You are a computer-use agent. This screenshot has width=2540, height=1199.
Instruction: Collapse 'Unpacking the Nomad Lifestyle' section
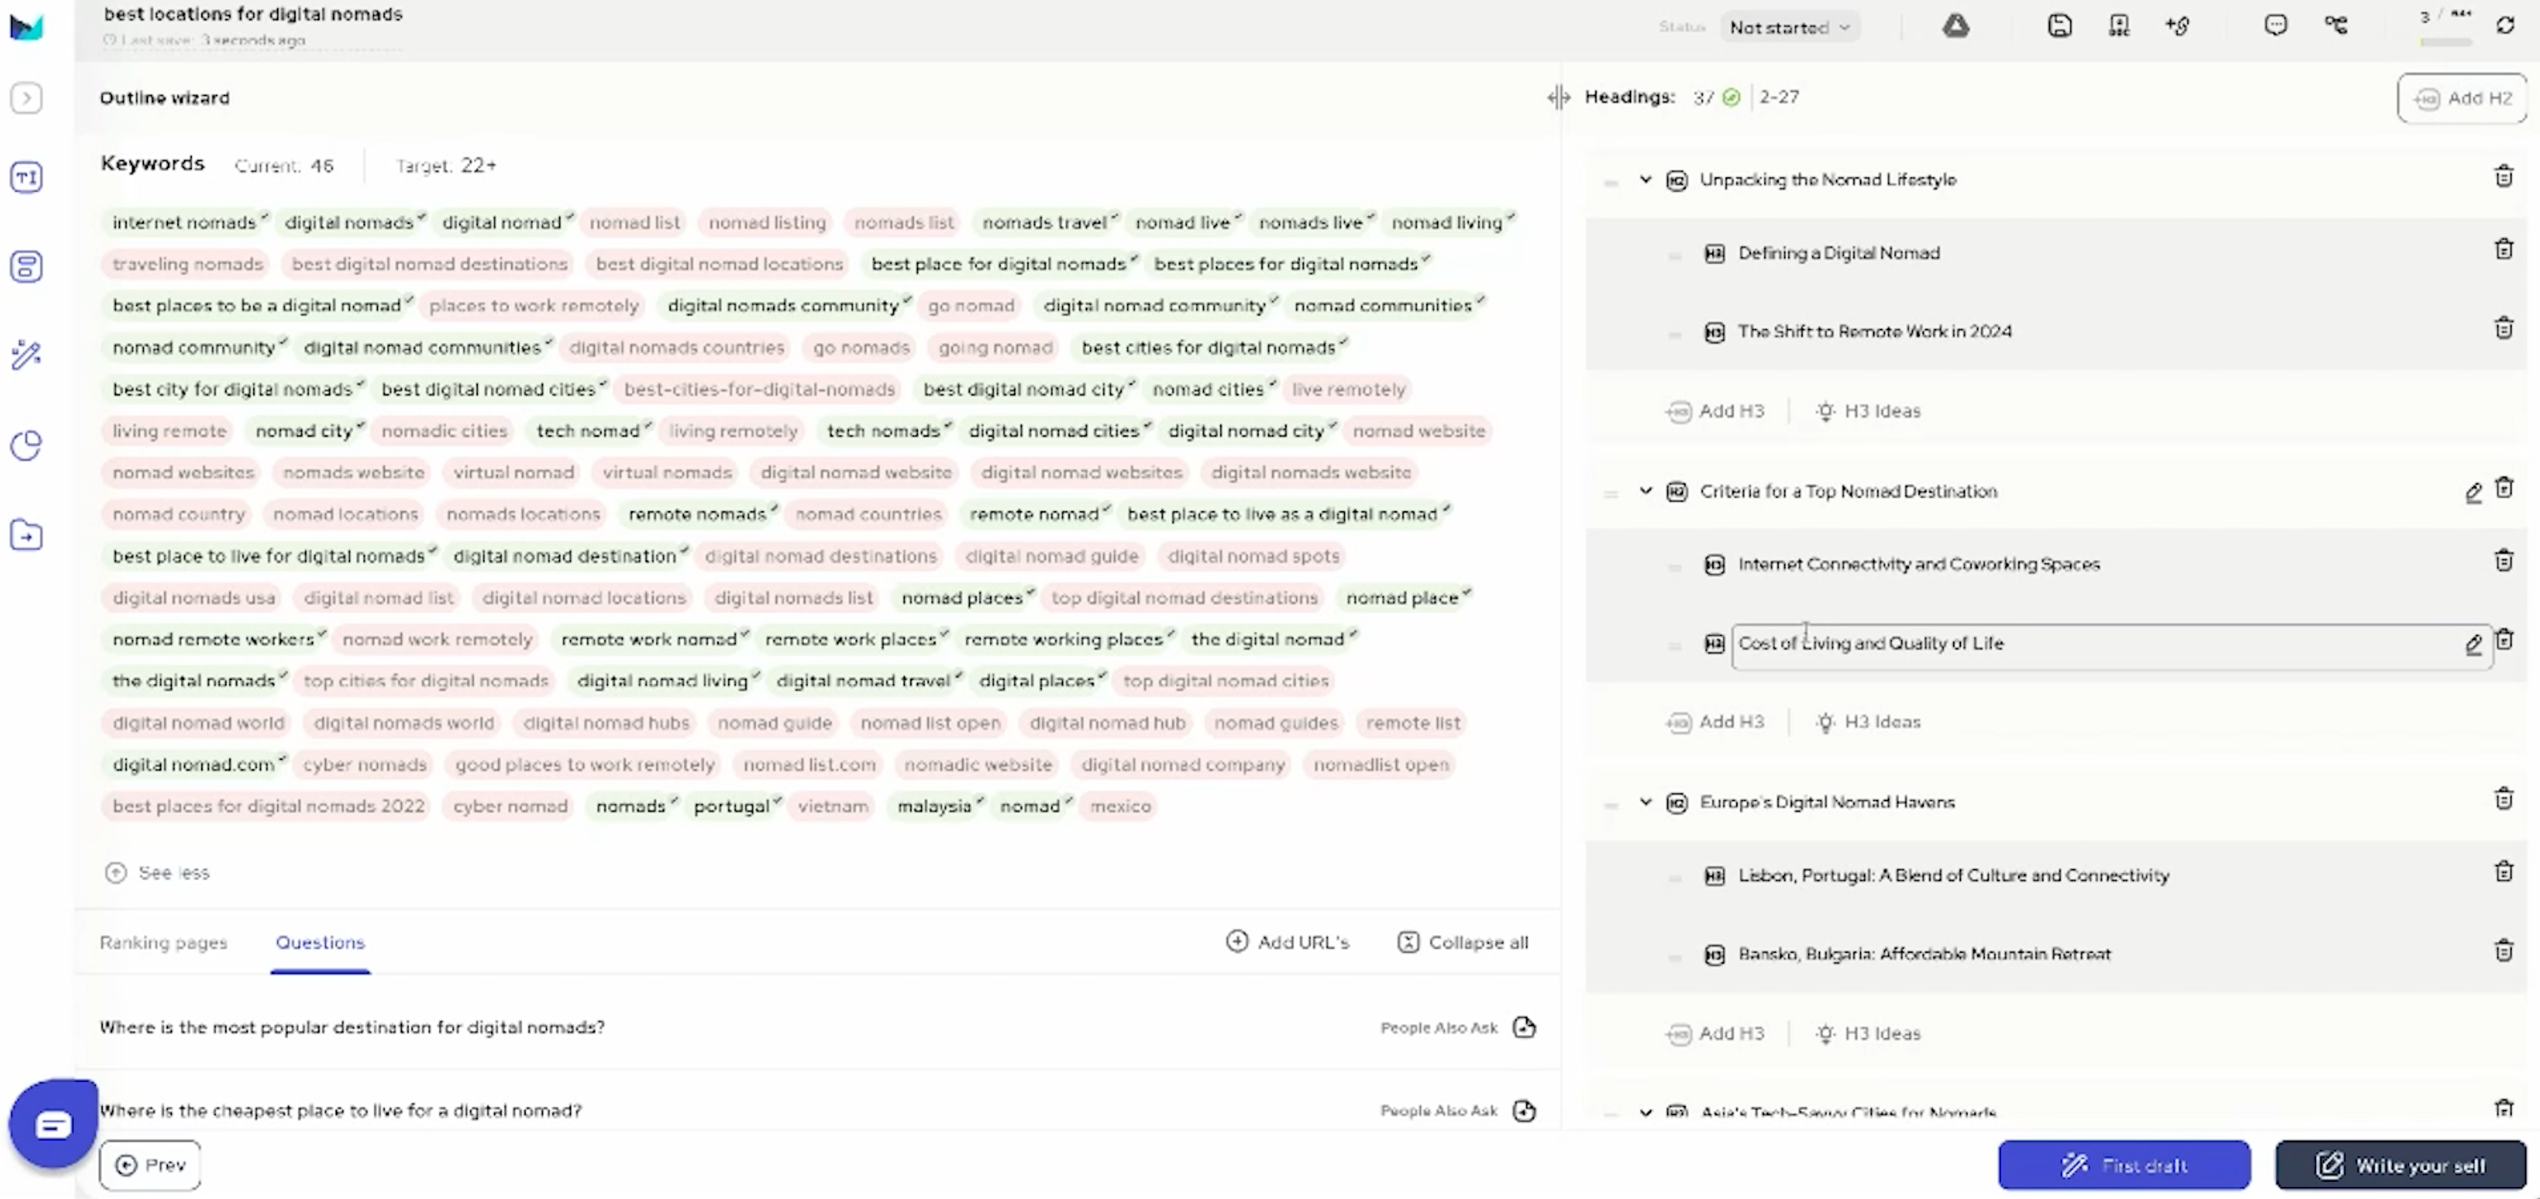click(x=1645, y=179)
